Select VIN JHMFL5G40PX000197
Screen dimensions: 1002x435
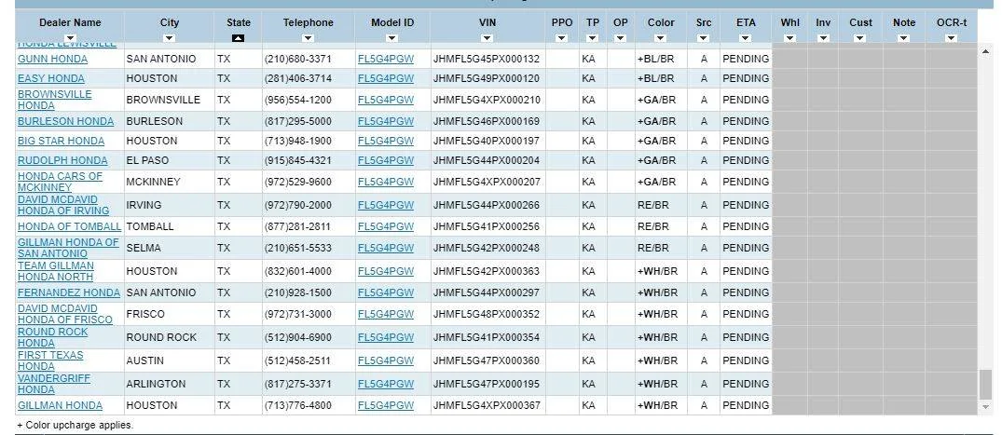(487, 141)
